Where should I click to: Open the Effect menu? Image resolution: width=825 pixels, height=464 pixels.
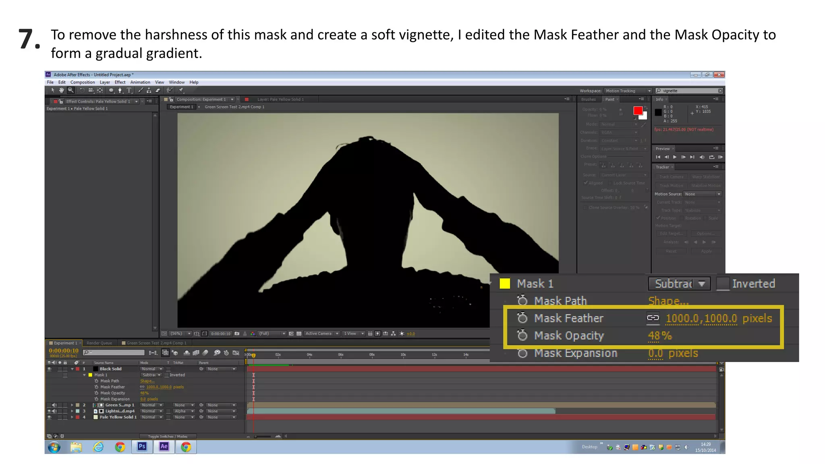click(120, 82)
